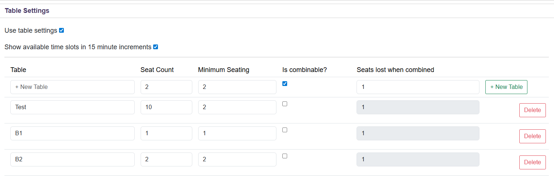Mark B2 table as combinable
Screen dimensions: 554x176
(285, 156)
